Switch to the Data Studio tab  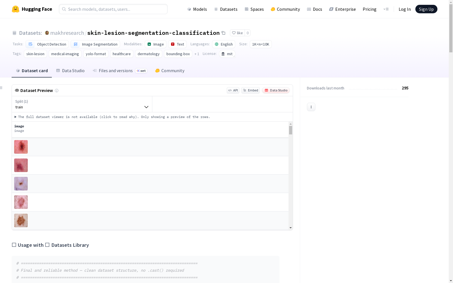[70, 71]
